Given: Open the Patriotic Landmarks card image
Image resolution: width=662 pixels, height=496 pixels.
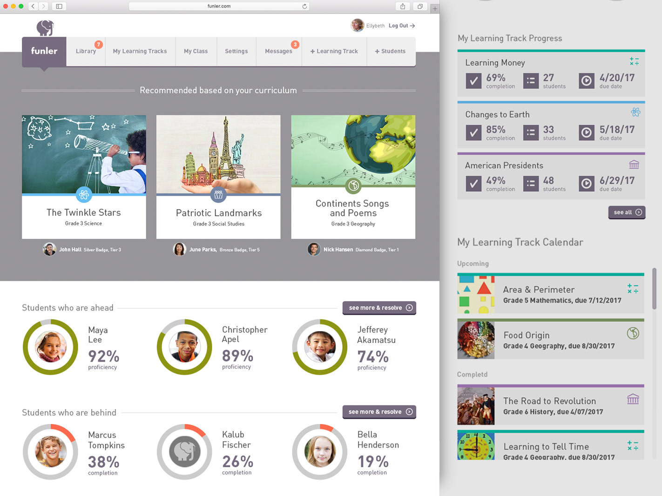Looking at the screenshot, I should (x=218, y=154).
